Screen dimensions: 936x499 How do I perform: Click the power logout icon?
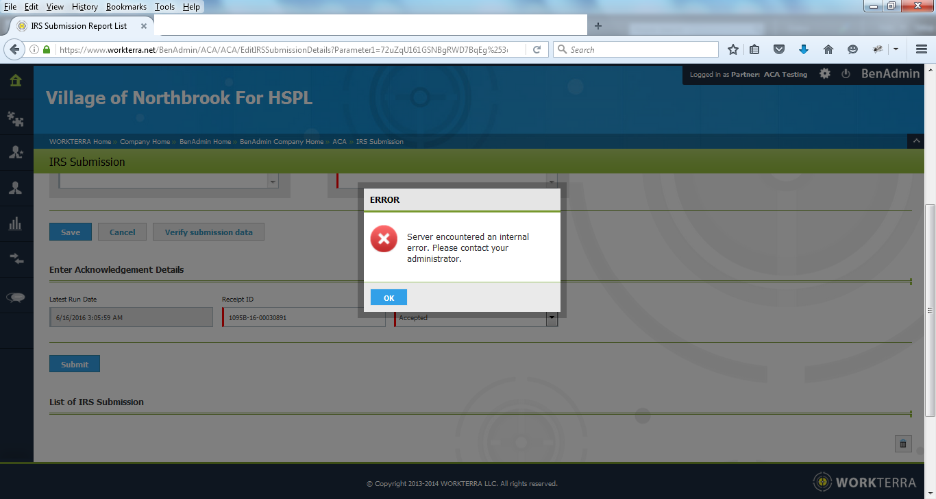[846, 74]
